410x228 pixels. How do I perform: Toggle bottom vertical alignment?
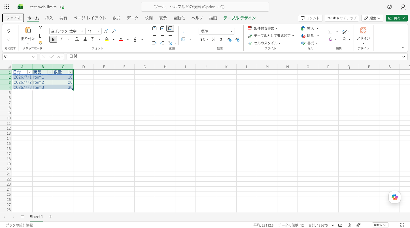tap(170, 28)
